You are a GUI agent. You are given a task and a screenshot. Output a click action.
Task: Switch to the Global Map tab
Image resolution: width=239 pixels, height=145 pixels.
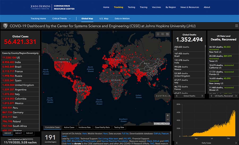point(87,18)
